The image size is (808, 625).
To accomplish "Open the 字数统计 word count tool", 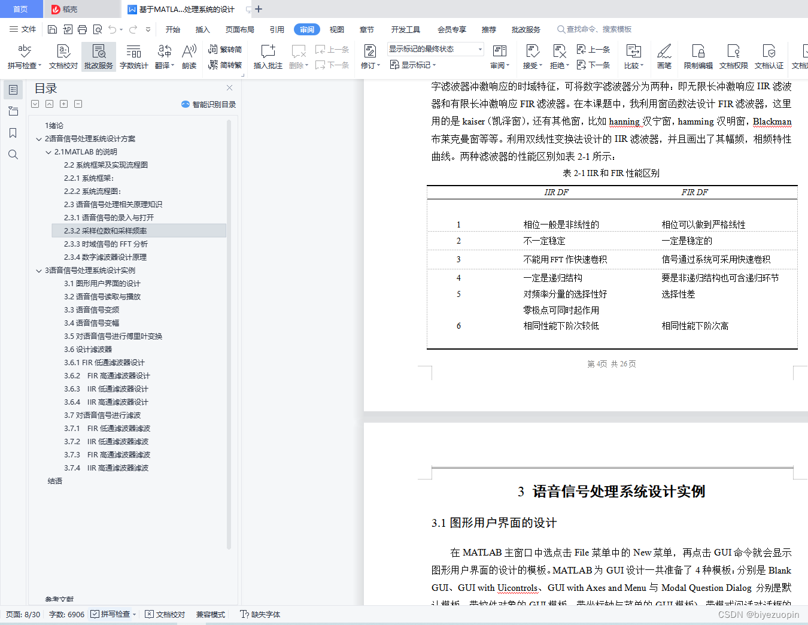I will tap(133, 56).
